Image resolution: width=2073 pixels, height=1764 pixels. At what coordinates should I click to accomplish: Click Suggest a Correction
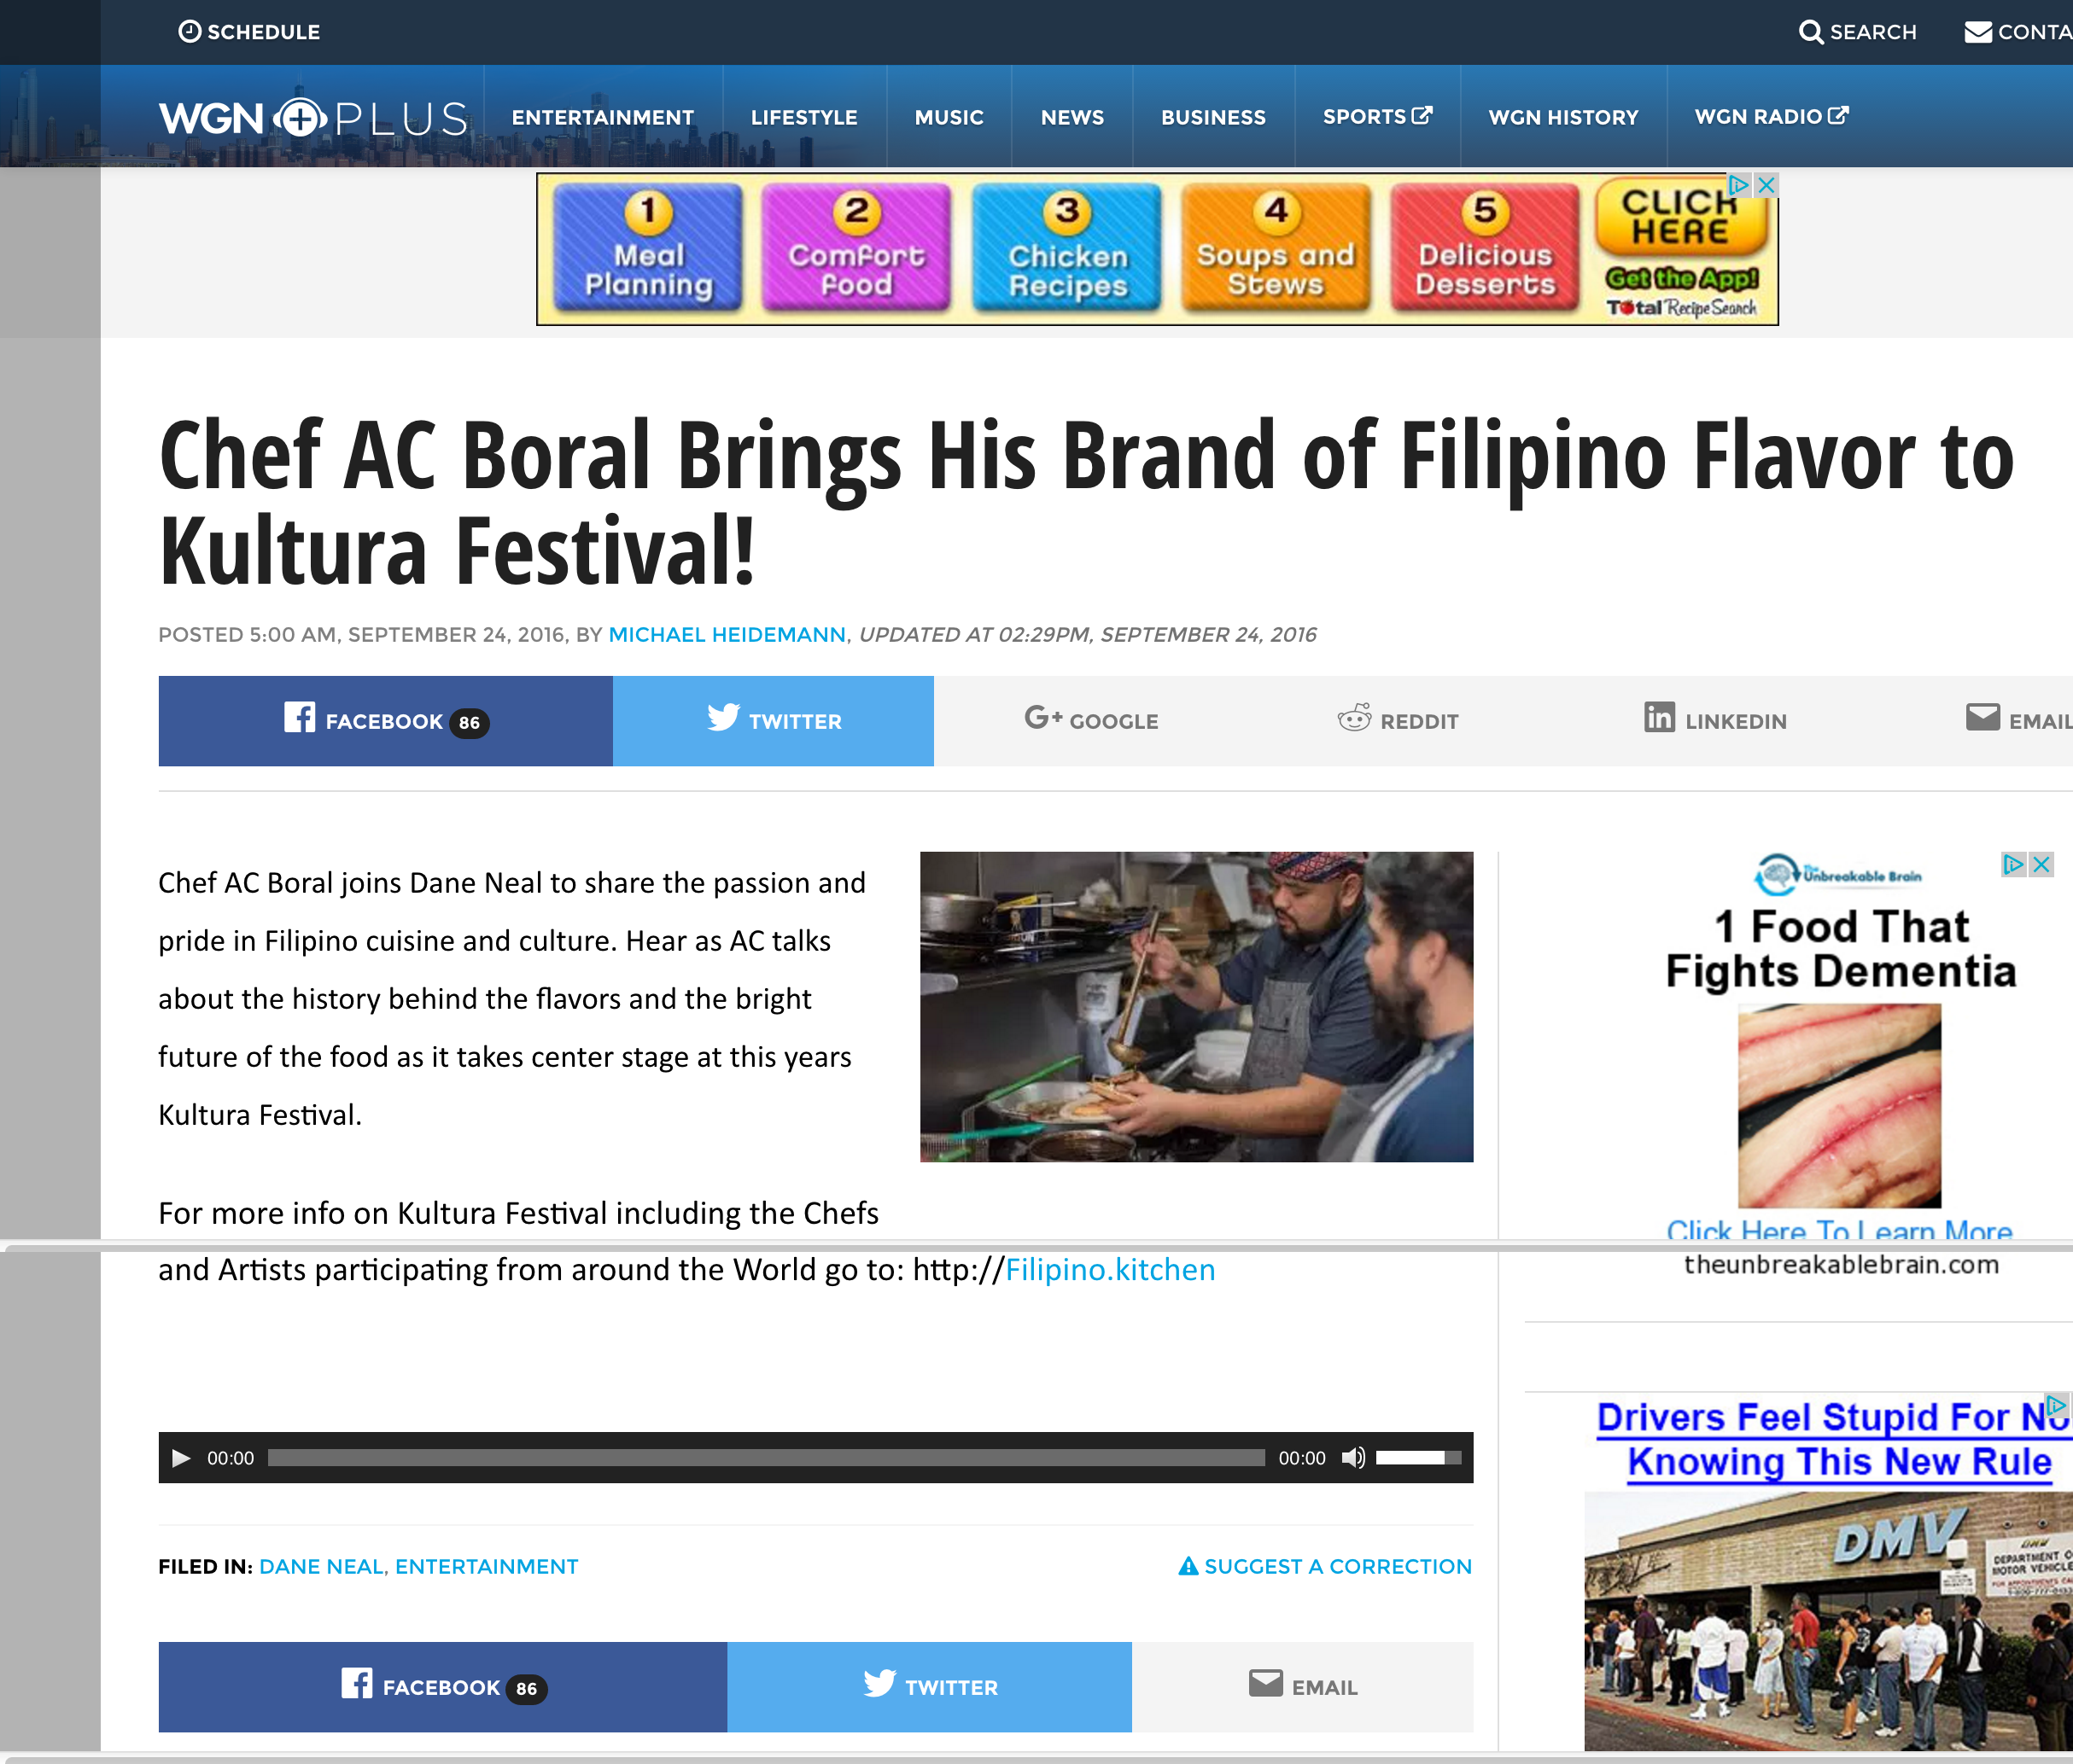(1324, 1566)
